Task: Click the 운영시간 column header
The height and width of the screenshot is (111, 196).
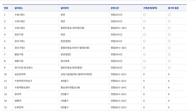Action: pyautogui.click(x=125, y=8)
